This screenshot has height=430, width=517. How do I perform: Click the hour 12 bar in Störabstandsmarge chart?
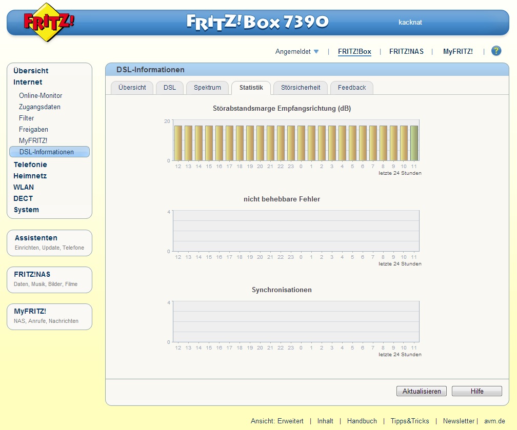pyautogui.click(x=178, y=143)
